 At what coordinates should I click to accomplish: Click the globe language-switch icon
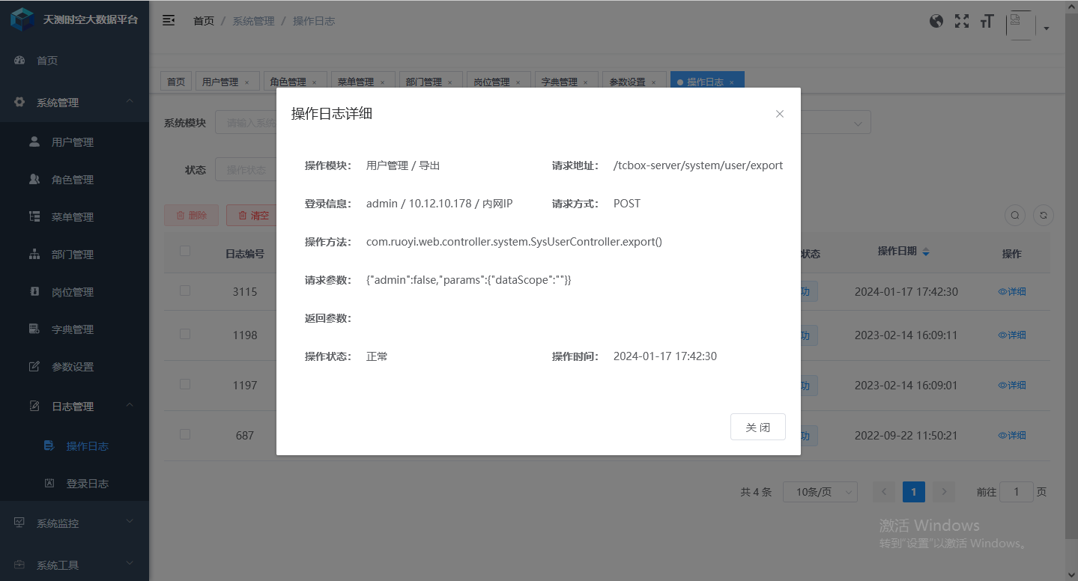(936, 20)
